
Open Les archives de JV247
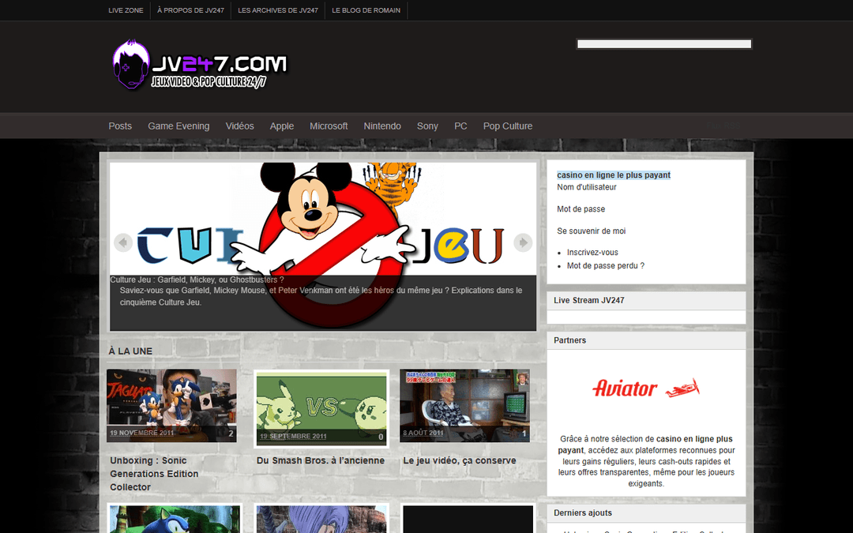tap(278, 10)
